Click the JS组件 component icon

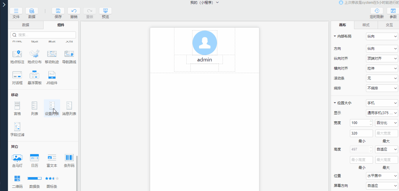coord(52,75)
